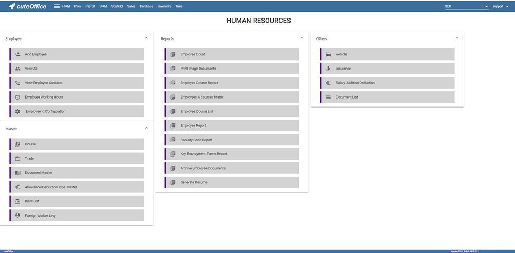Click the phone icon for Employee Contacts
The width and height of the screenshot is (515, 253).
[17, 83]
